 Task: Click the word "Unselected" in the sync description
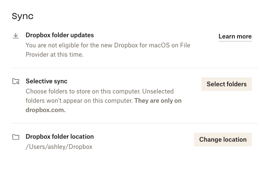158,91
